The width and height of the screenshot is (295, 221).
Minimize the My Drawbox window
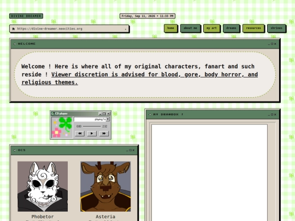[x=269, y=115]
